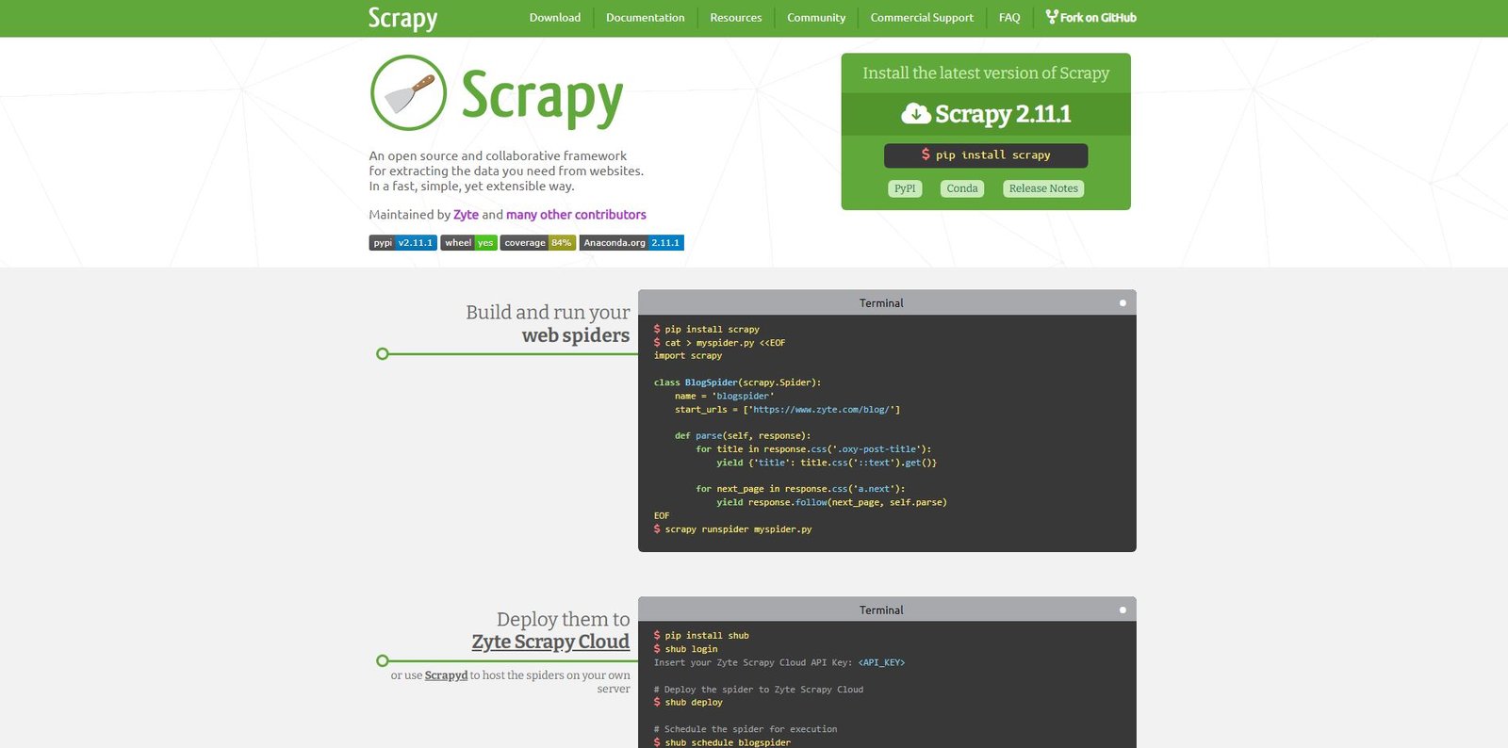This screenshot has width=1508, height=748.
Task: Go to the Resources section
Action: (736, 18)
